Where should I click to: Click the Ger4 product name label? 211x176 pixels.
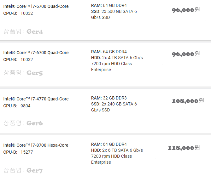[35, 32]
